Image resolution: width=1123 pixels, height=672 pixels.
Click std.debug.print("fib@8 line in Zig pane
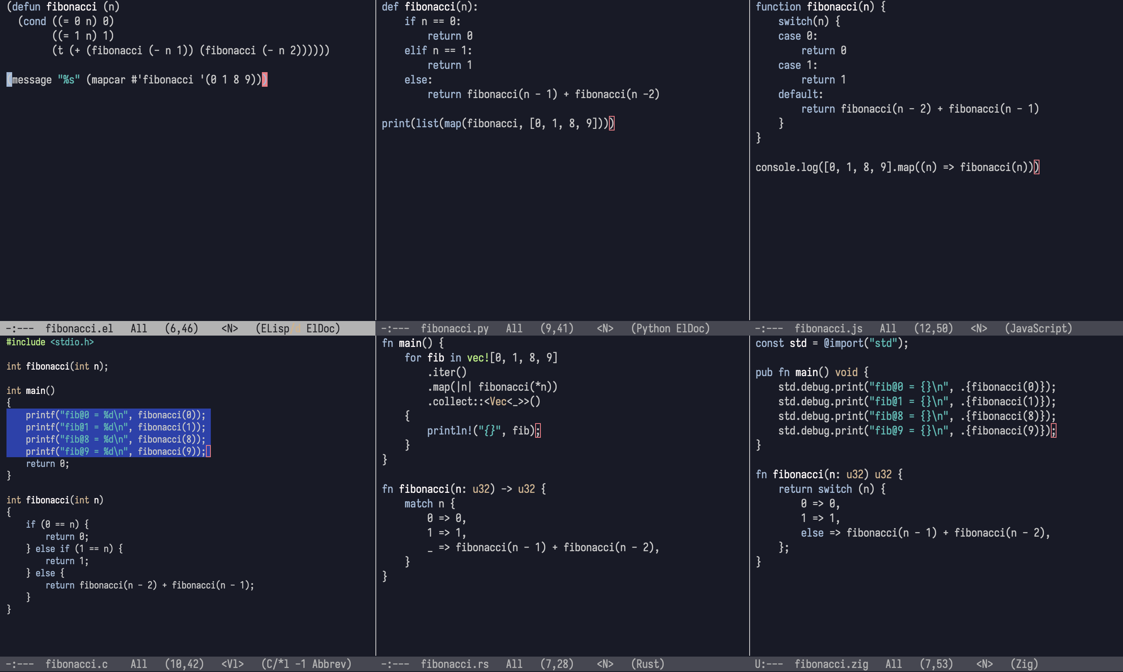(917, 416)
